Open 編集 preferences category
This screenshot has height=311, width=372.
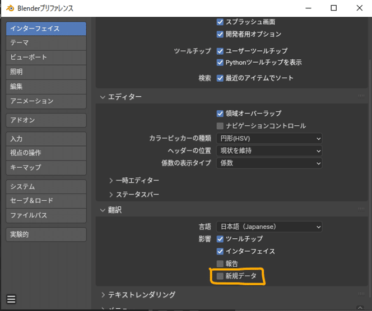[x=46, y=87]
